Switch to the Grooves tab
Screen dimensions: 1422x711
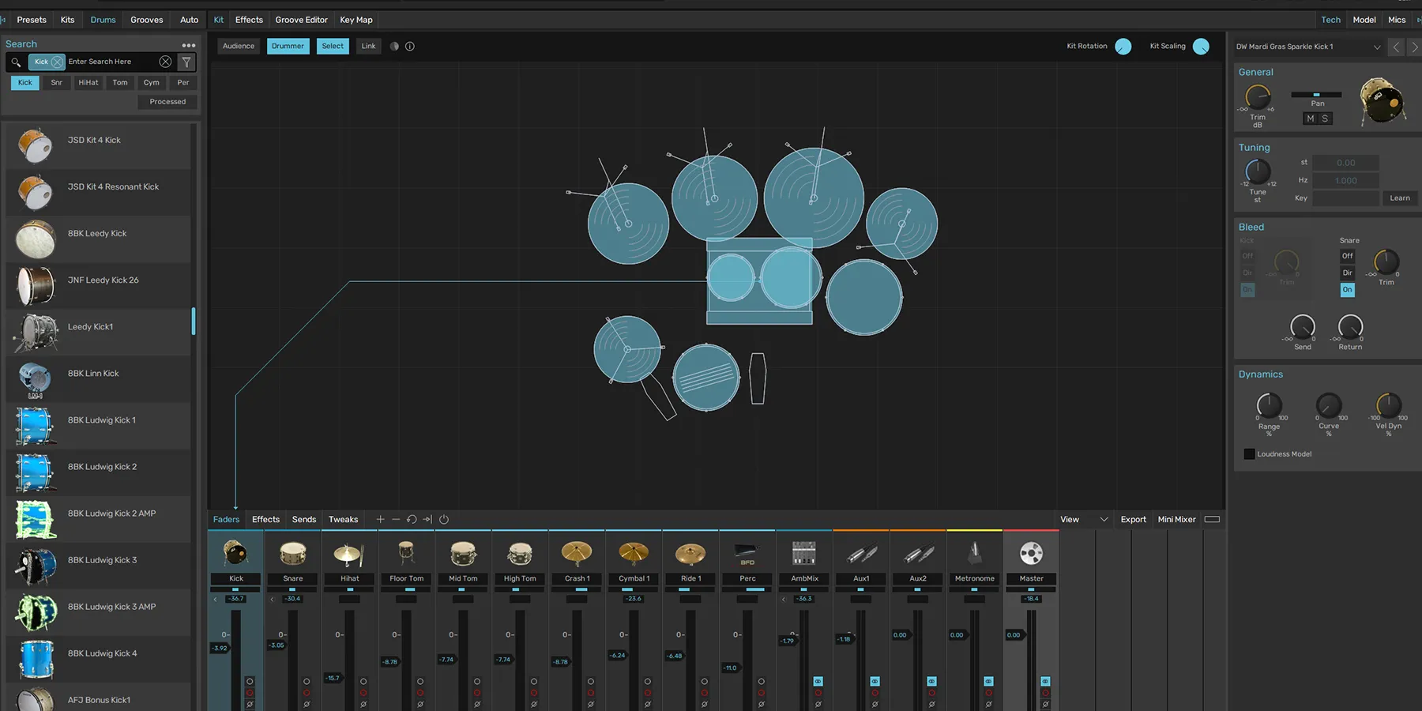[146, 20]
